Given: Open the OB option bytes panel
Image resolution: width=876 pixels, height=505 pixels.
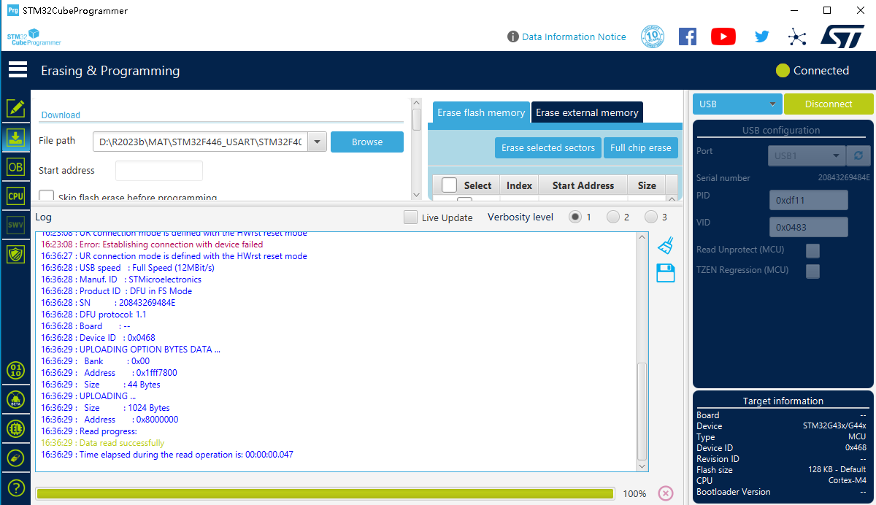Looking at the screenshot, I should 15,167.
